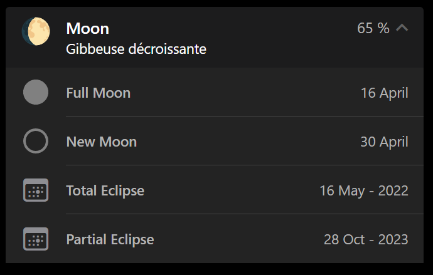Click the Partial Eclipse calendar icon
Image resolution: width=433 pixels, height=275 pixels.
(x=36, y=239)
